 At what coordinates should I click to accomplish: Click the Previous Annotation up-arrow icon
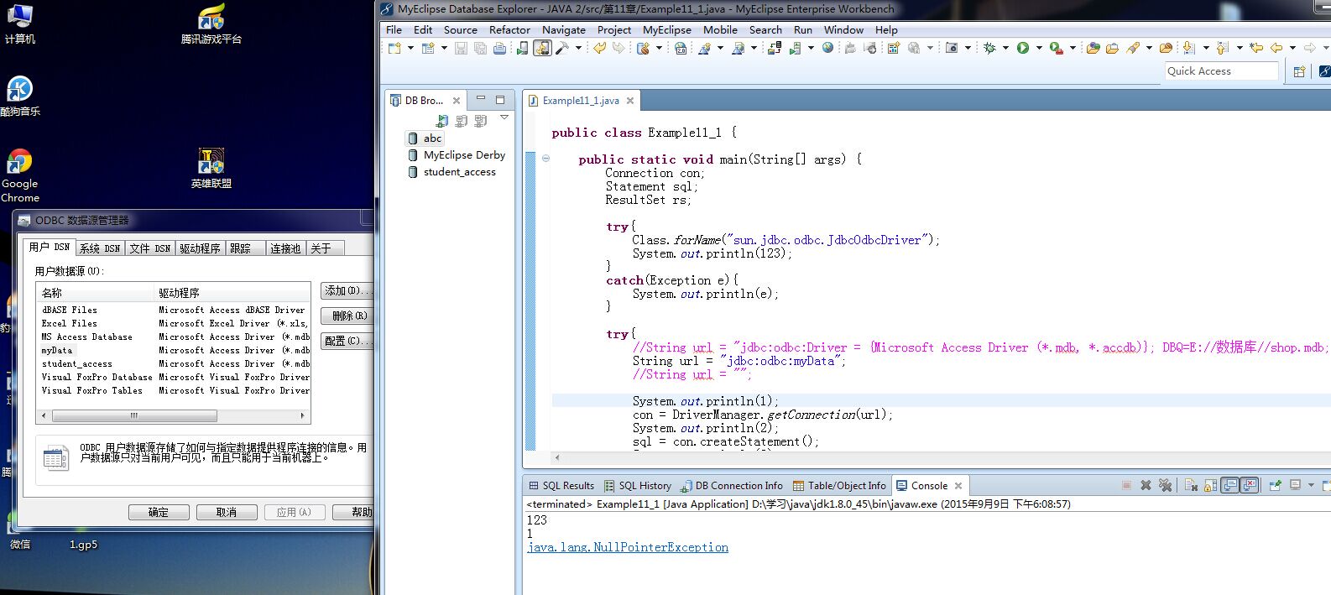tap(1222, 48)
